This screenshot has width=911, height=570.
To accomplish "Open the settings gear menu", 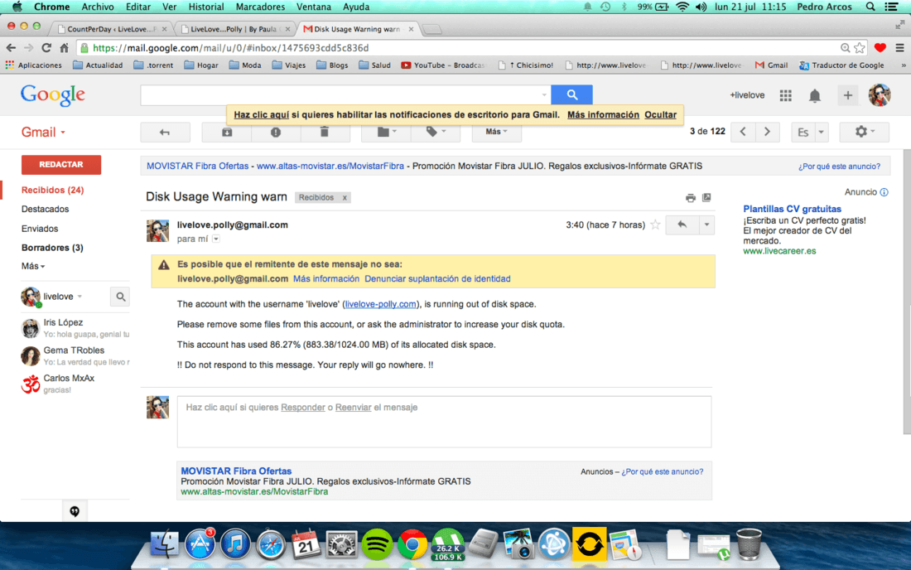I will click(x=864, y=132).
